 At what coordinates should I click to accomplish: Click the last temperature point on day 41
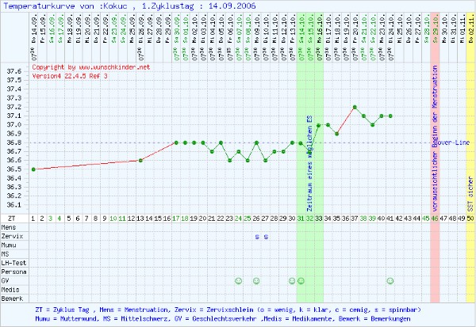[390, 116]
